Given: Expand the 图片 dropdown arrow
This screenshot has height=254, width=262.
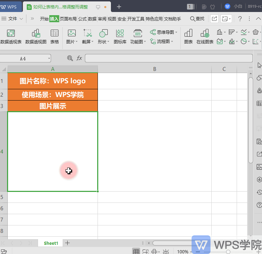Looking at the screenshot, I should pyautogui.click(x=76, y=41).
